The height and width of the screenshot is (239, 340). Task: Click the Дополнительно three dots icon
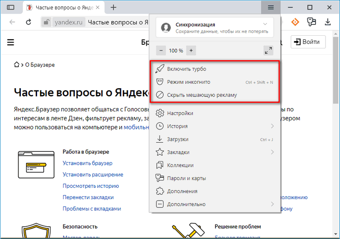point(160,204)
